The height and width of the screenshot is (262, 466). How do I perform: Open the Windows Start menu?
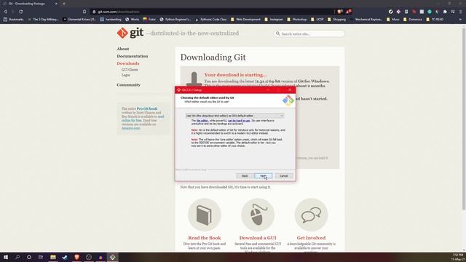[6, 257]
